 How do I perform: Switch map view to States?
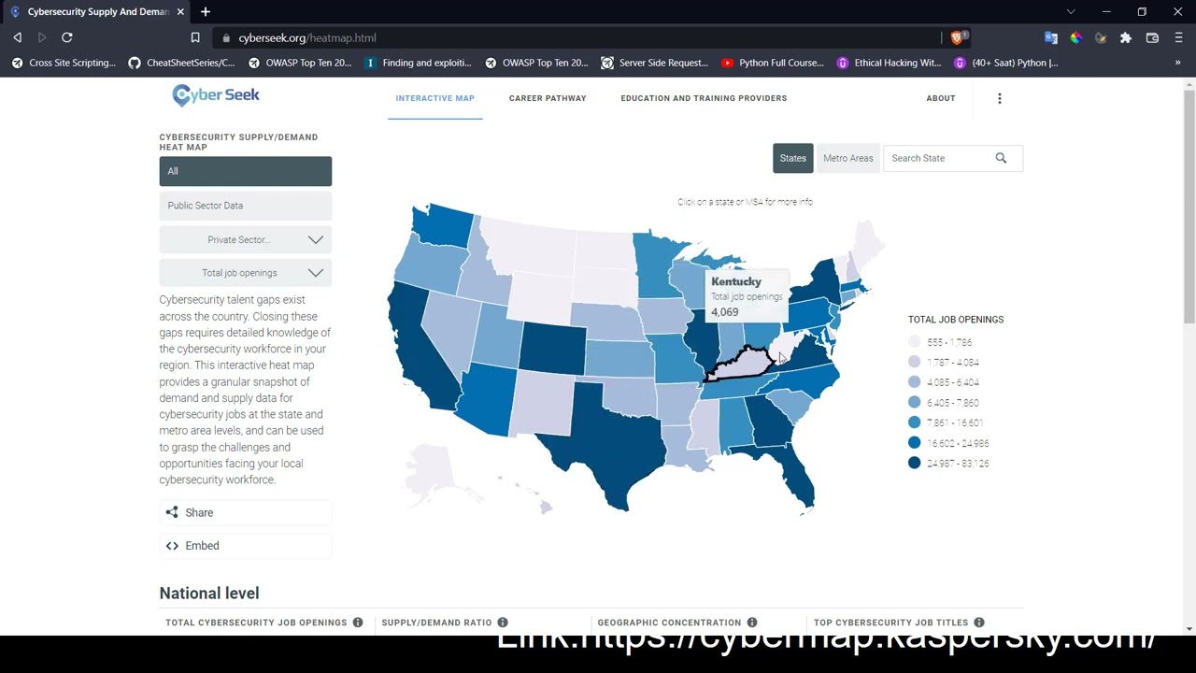click(x=792, y=158)
